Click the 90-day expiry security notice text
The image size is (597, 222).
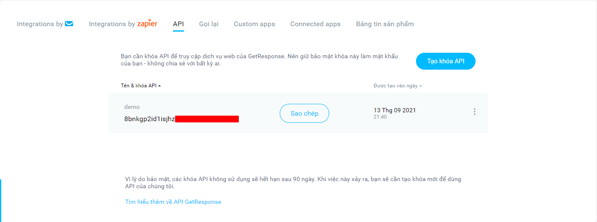pos(293,183)
